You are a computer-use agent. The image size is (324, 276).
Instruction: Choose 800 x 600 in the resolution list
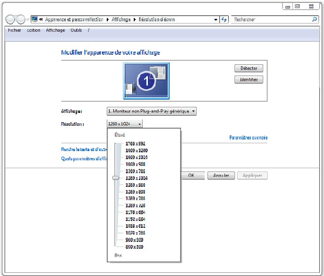(134, 247)
